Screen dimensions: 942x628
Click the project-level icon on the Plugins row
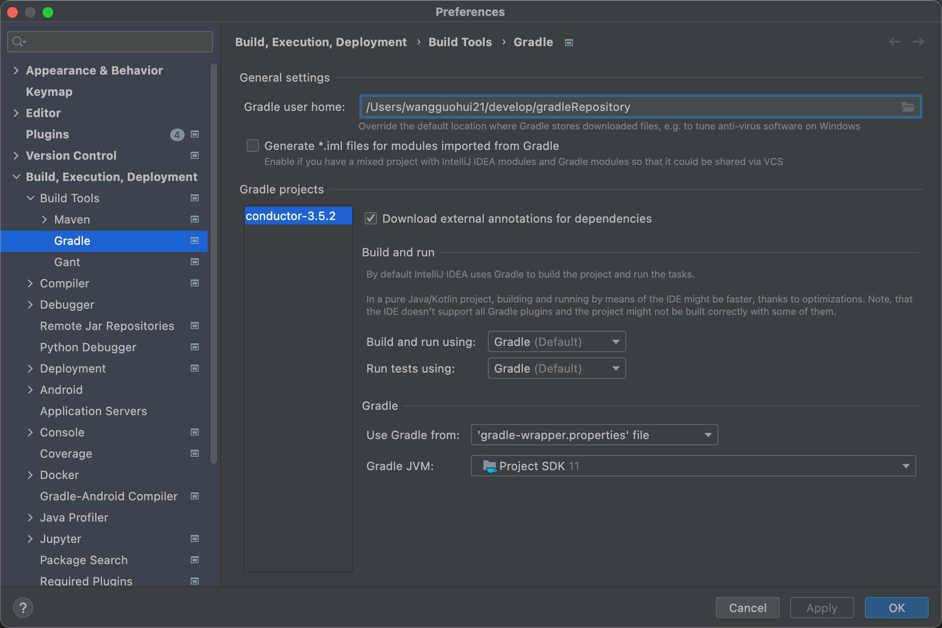click(195, 134)
